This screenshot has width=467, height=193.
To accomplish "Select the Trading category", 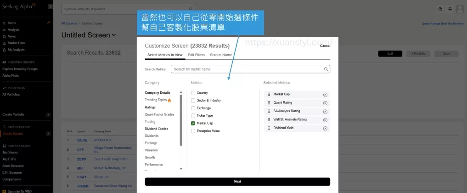I will pyautogui.click(x=150, y=121).
